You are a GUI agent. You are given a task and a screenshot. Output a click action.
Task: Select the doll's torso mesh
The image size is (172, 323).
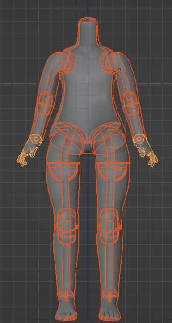tap(88, 87)
